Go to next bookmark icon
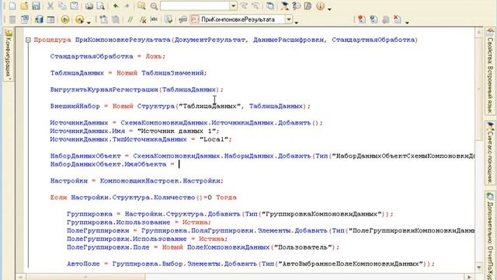Image resolution: width=497 pixels, height=280 pixels. click(374, 19)
